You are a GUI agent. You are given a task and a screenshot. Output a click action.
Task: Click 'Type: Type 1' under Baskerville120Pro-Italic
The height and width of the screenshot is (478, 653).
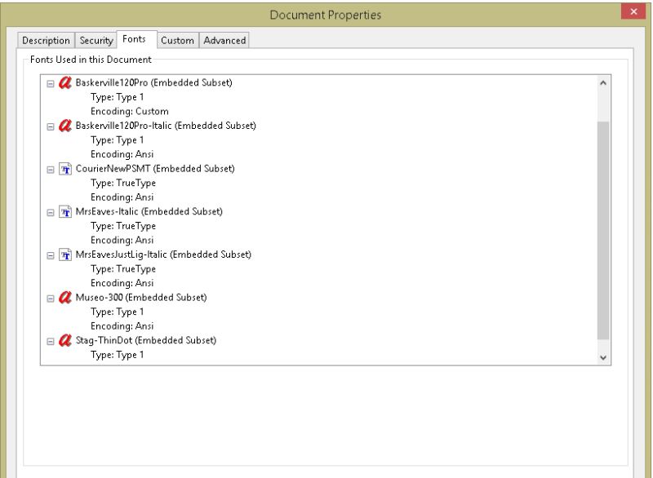coord(117,139)
